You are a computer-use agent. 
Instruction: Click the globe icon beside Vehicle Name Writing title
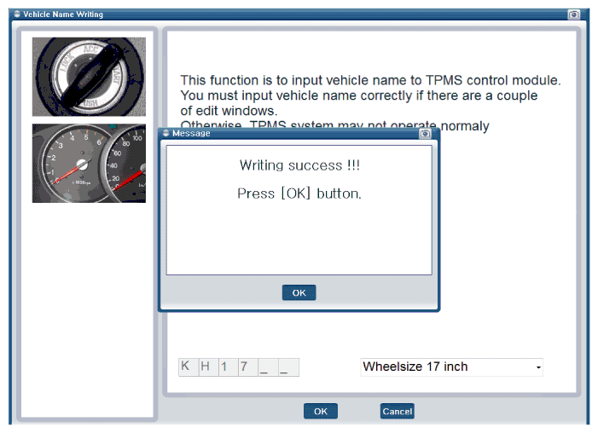click(x=17, y=14)
